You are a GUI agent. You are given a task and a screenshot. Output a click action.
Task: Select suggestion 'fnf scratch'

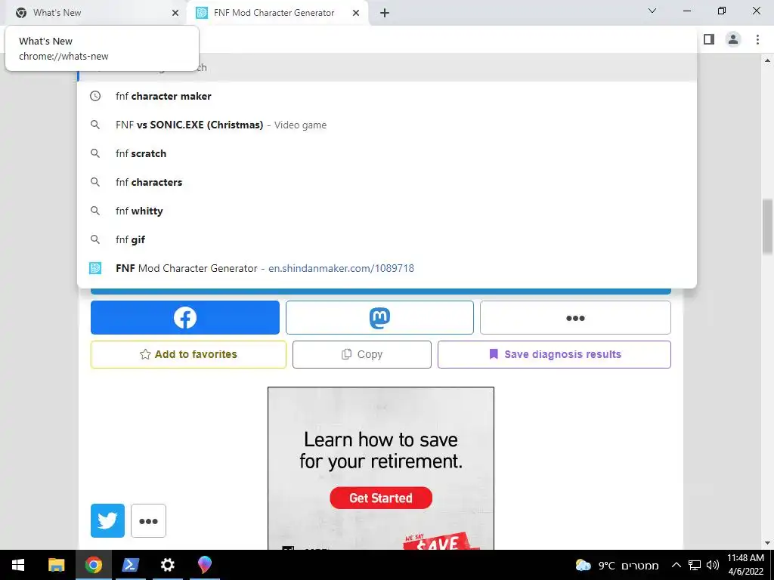[x=387, y=153]
